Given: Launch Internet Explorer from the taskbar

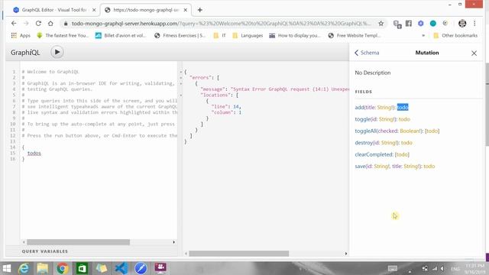Looking at the screenshot, I should (x=24, y=268).
